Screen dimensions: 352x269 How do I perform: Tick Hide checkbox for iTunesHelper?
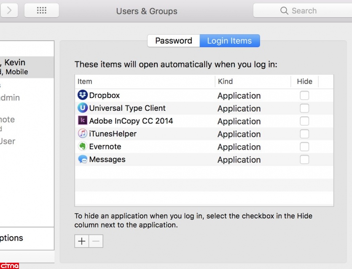(304, 134)
